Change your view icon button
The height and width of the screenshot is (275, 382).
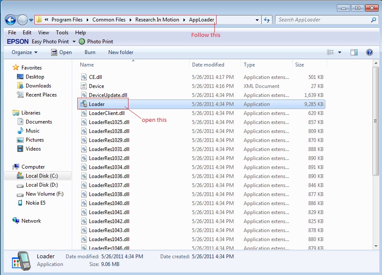tap(330, 52)
